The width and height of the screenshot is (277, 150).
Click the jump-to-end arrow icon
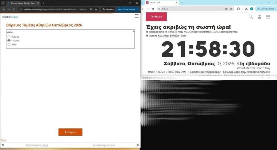pos(138,145)
